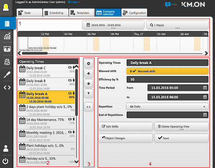Open calendar picker for End of Repetitions
Viewport: 215px width, 168px height.
(x=205, y=115)
